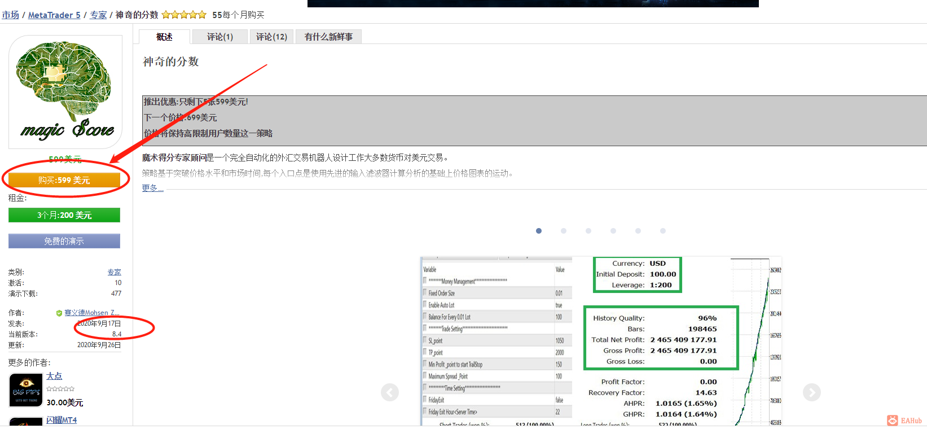Click the previous screenshot arrow in the gallery

pos(390,392)
